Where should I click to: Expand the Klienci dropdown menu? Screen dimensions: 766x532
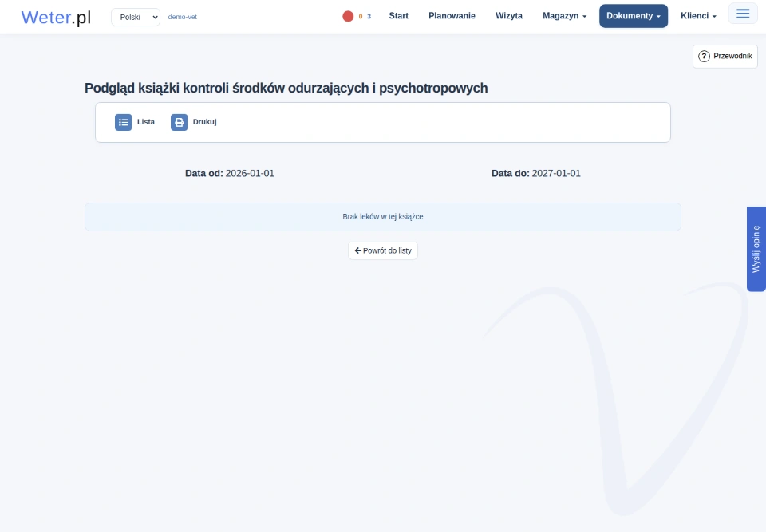coord(699,16)
